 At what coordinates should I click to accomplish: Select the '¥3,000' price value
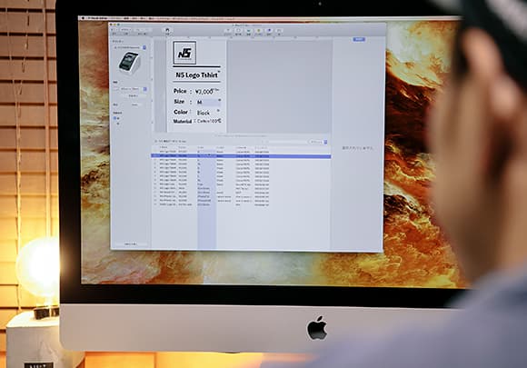pos(204,92)
